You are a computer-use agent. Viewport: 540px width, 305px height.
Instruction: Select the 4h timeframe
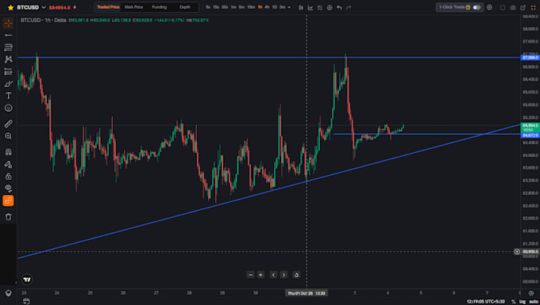[267, 7]
